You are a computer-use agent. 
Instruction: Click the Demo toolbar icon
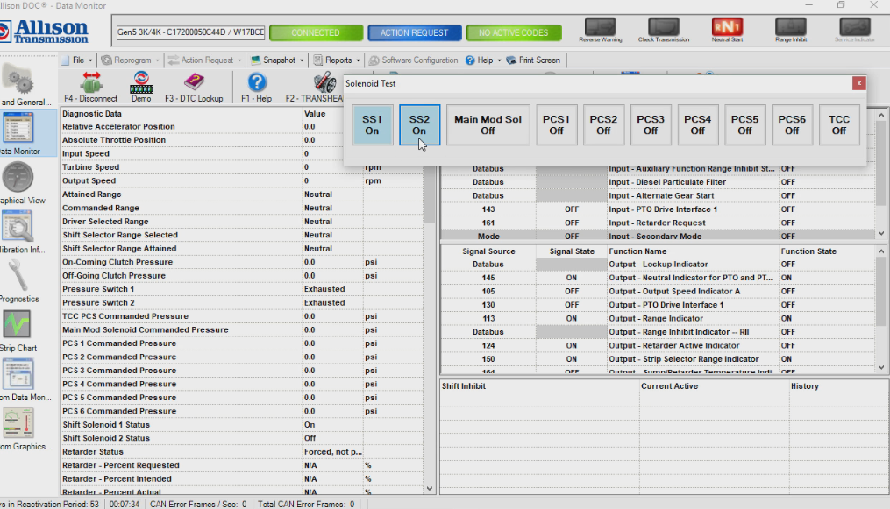[x=142, y=85]
